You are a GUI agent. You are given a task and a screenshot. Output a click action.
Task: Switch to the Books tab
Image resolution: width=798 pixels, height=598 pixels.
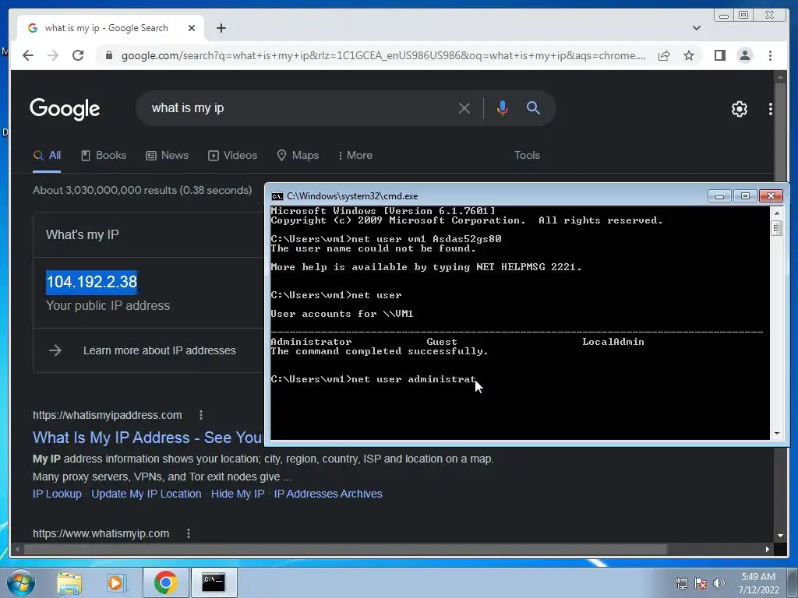pos(104,156)
